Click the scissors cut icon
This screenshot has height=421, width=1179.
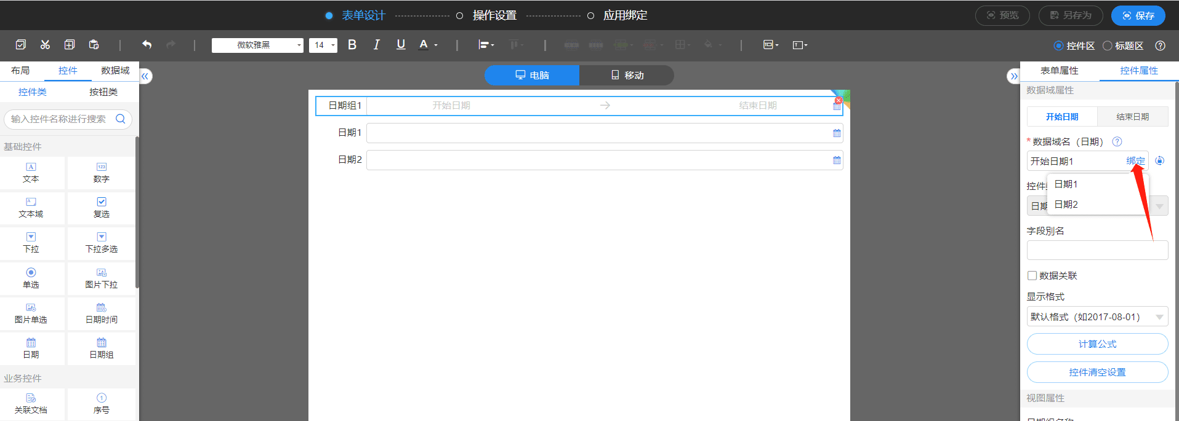pos(45,44)
